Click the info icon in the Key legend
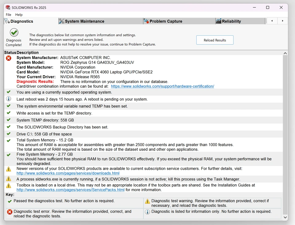The image size is (295, 225). (147, 212)
